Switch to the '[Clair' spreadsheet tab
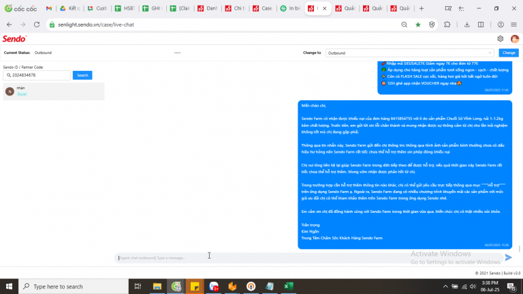 click(180, 8)
